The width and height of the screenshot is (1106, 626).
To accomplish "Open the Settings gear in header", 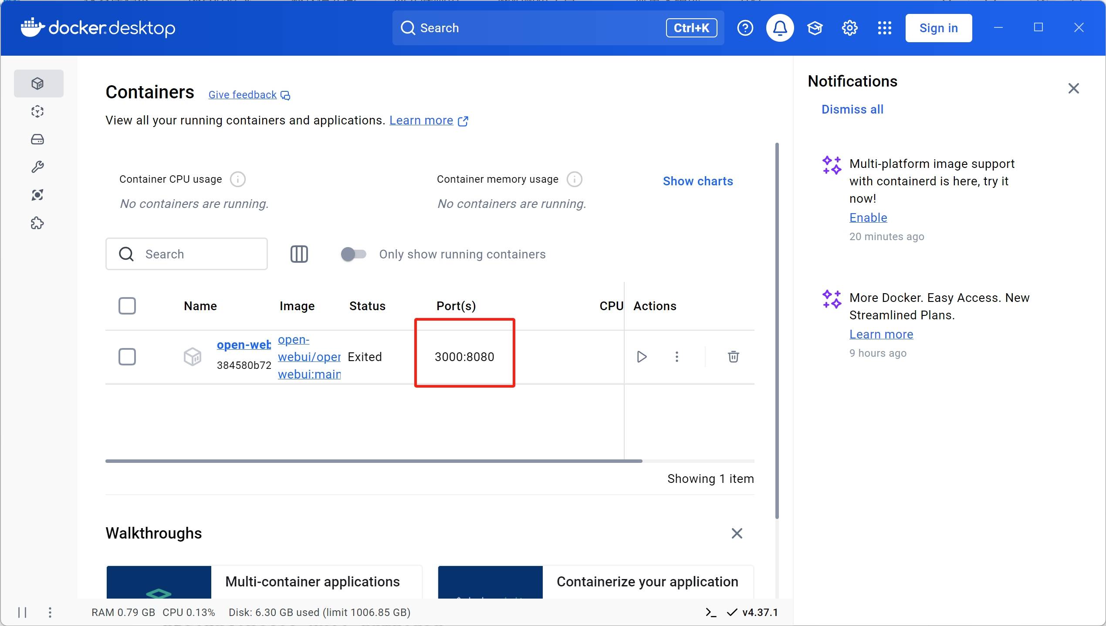I will click(849, 28).
